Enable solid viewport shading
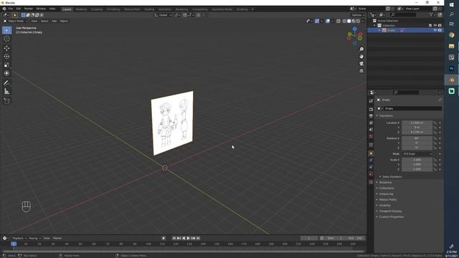The height and width of the screenshot is (258, 459). coord(349,21)
